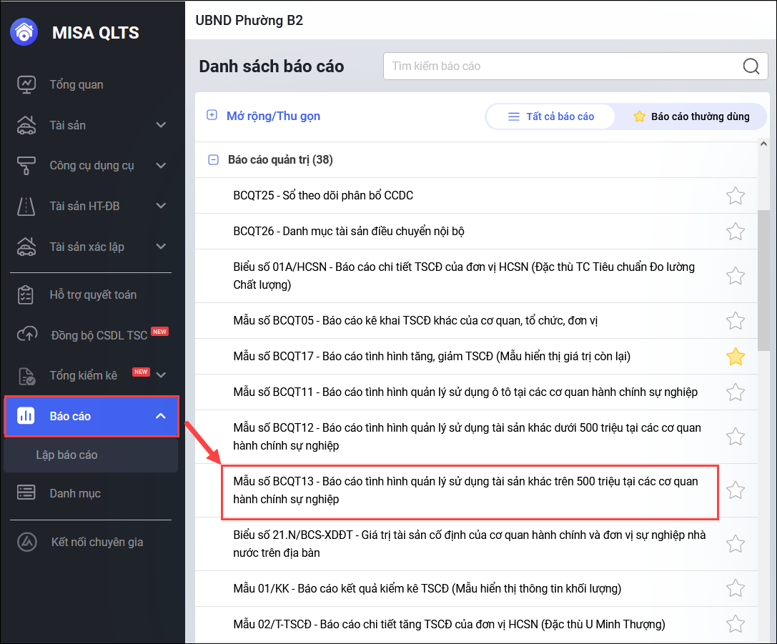This screenshot has height=644, width=777.
Task: Click the Đồng bộ CSDL TSC label
Action: [x=99, y=335]
